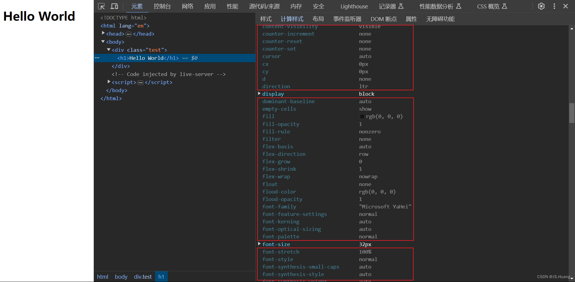
Task: Click the scrollbar up arrow in computed pane
Action: 572,29
